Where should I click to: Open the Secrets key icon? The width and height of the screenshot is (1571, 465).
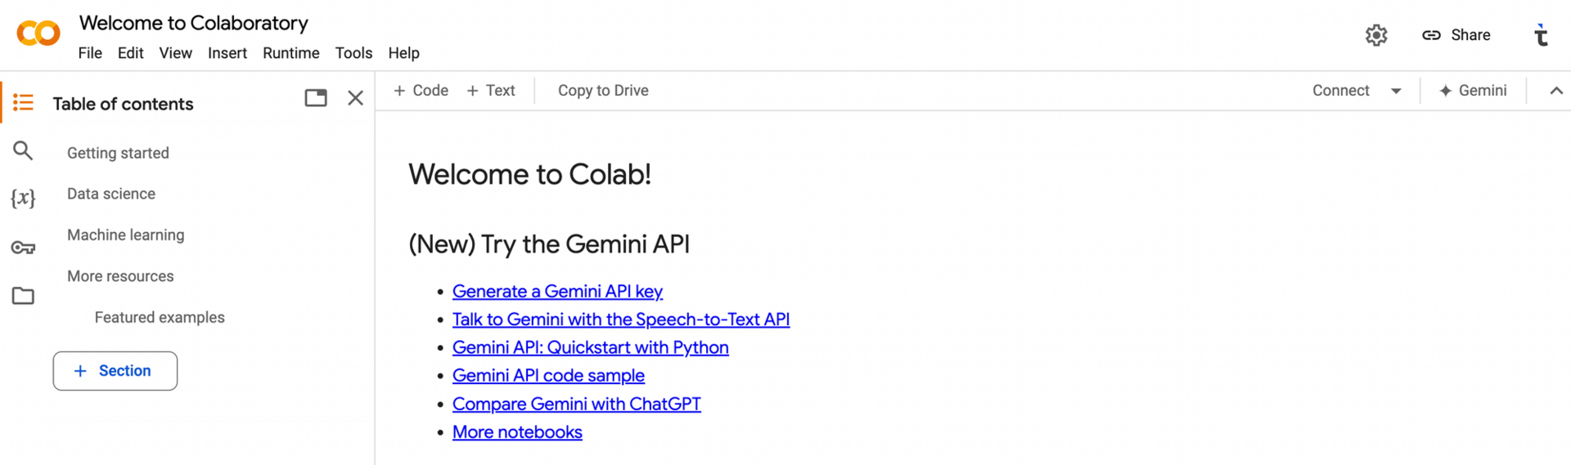click(x=23, y=248)
